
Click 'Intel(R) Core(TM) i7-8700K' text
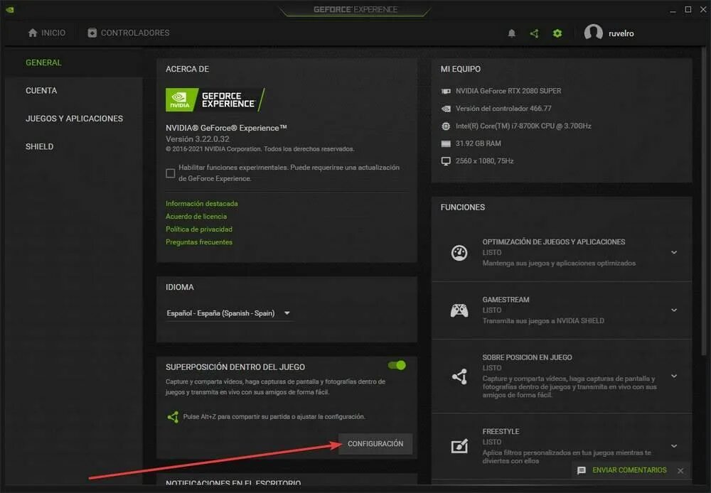point(523,126)
